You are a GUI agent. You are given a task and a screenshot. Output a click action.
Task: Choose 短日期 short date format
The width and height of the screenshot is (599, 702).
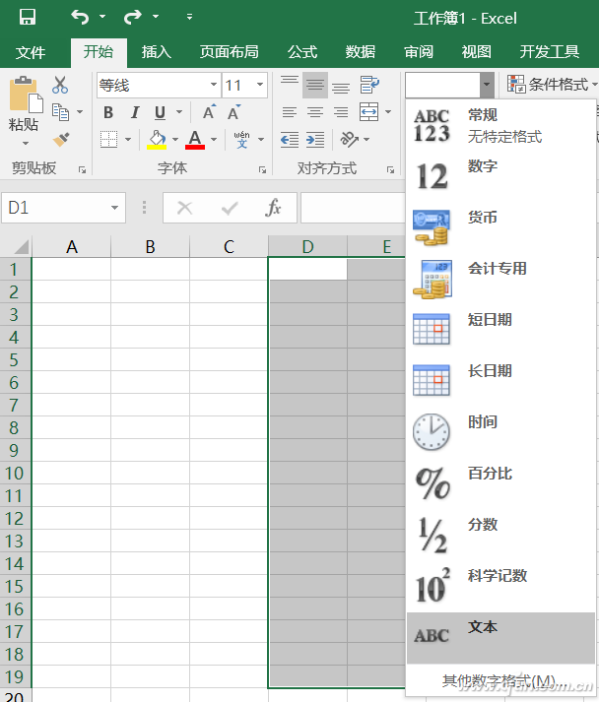[500, 330]
